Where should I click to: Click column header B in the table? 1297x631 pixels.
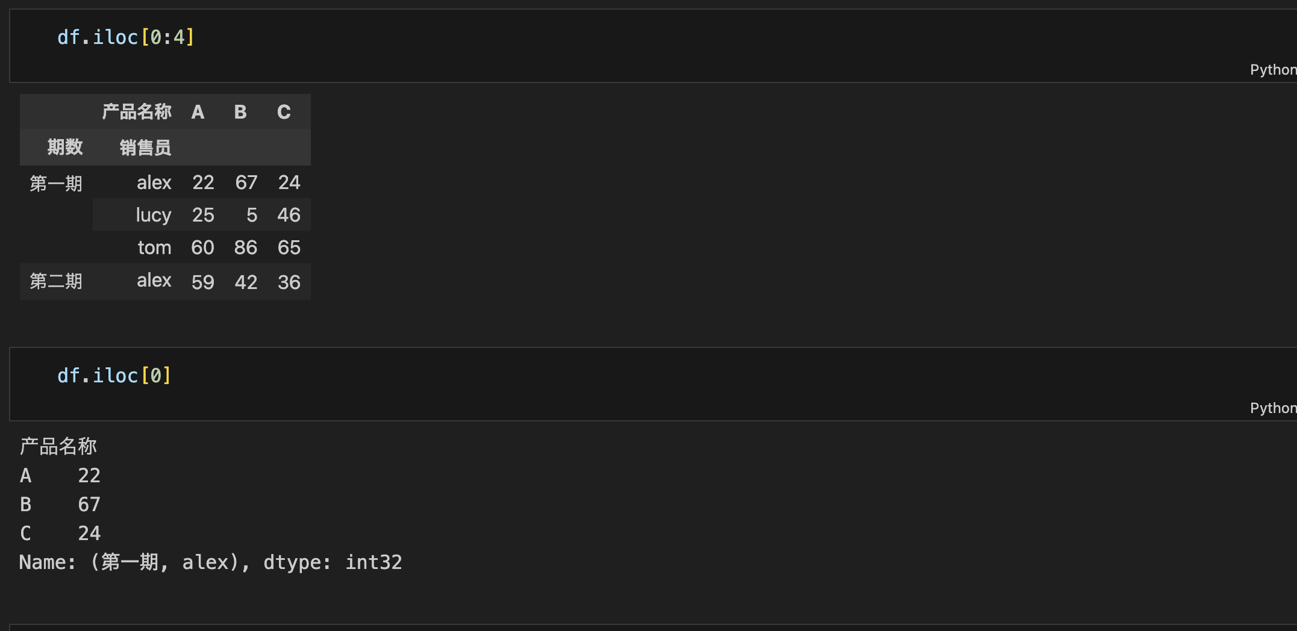pyautogui.click(x=240, y=112)
